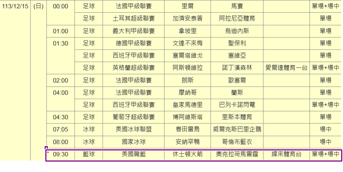Image resolution: width=343 pixels, height=172 pixels.
Task: Select the 04:00 time cell
Action: click(x=60, y=92)
